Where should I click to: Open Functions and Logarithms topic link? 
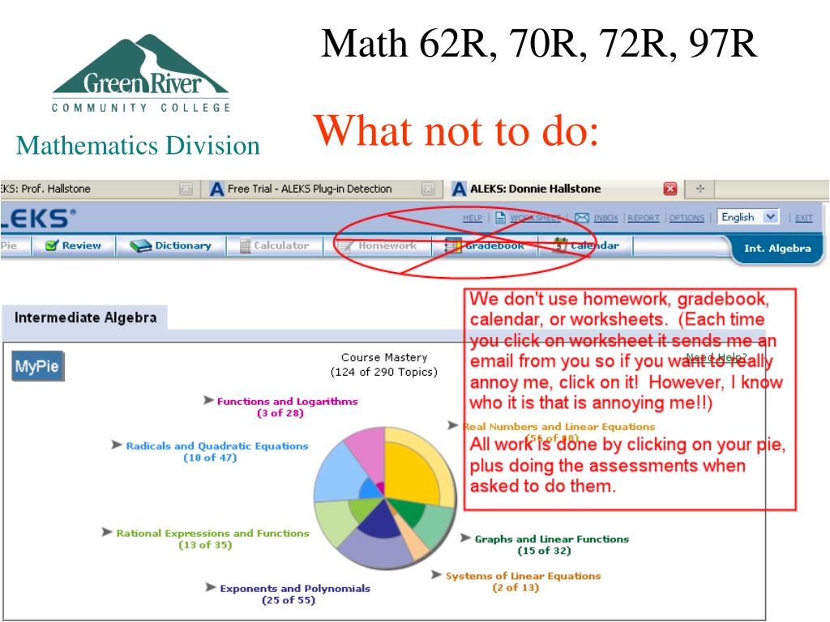(x=288, y=402)
